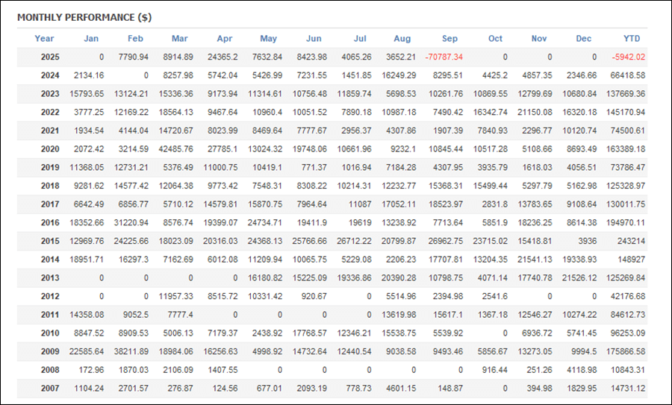Click the Monthly Performance ($) title
672x405 pixels.
pyautogui.click(x=84, y=17)
